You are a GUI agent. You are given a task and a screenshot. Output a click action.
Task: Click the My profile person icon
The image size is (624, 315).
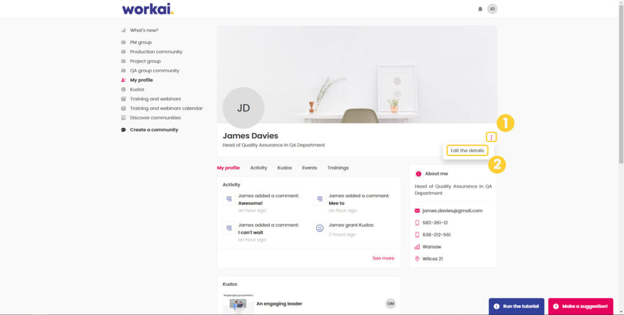coord(123,80)
